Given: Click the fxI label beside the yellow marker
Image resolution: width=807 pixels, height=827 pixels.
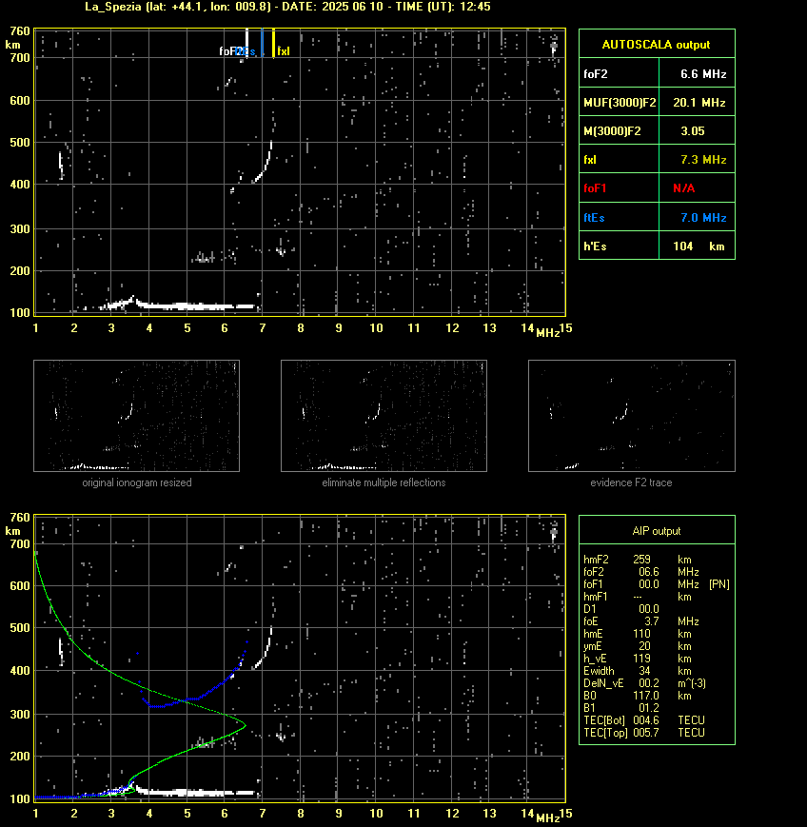Looking at the screenshot, I should coord(284,51).
